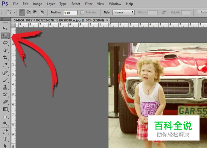The width and height of the screenshot is (207, 148).
Task: Choose Add to selection mode button
Action: pos(29,13)
